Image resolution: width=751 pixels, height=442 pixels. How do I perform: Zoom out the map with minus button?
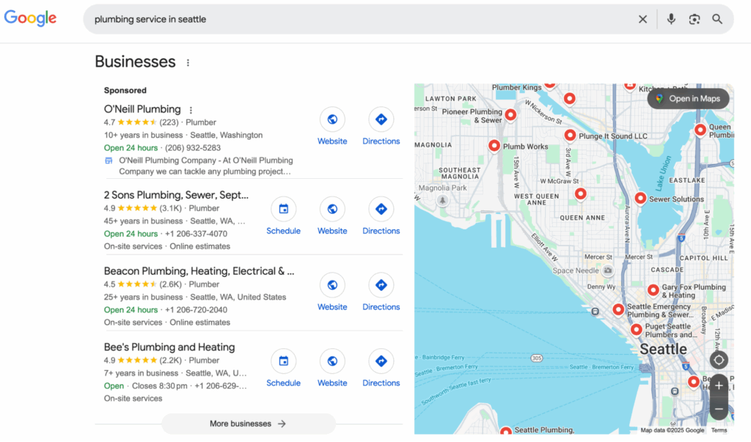(x=719, y=409)
